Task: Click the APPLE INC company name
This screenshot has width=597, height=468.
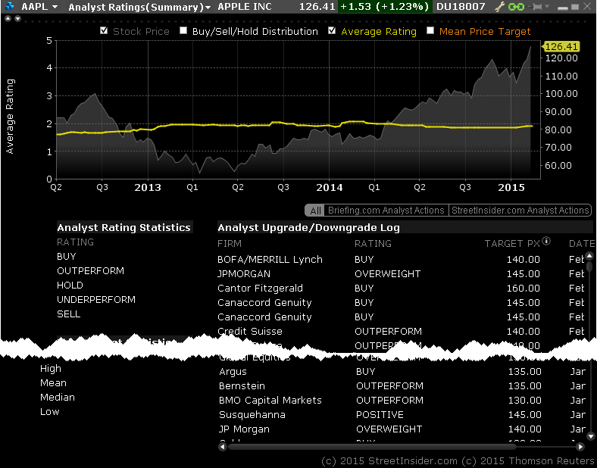Action: [245, 7]
